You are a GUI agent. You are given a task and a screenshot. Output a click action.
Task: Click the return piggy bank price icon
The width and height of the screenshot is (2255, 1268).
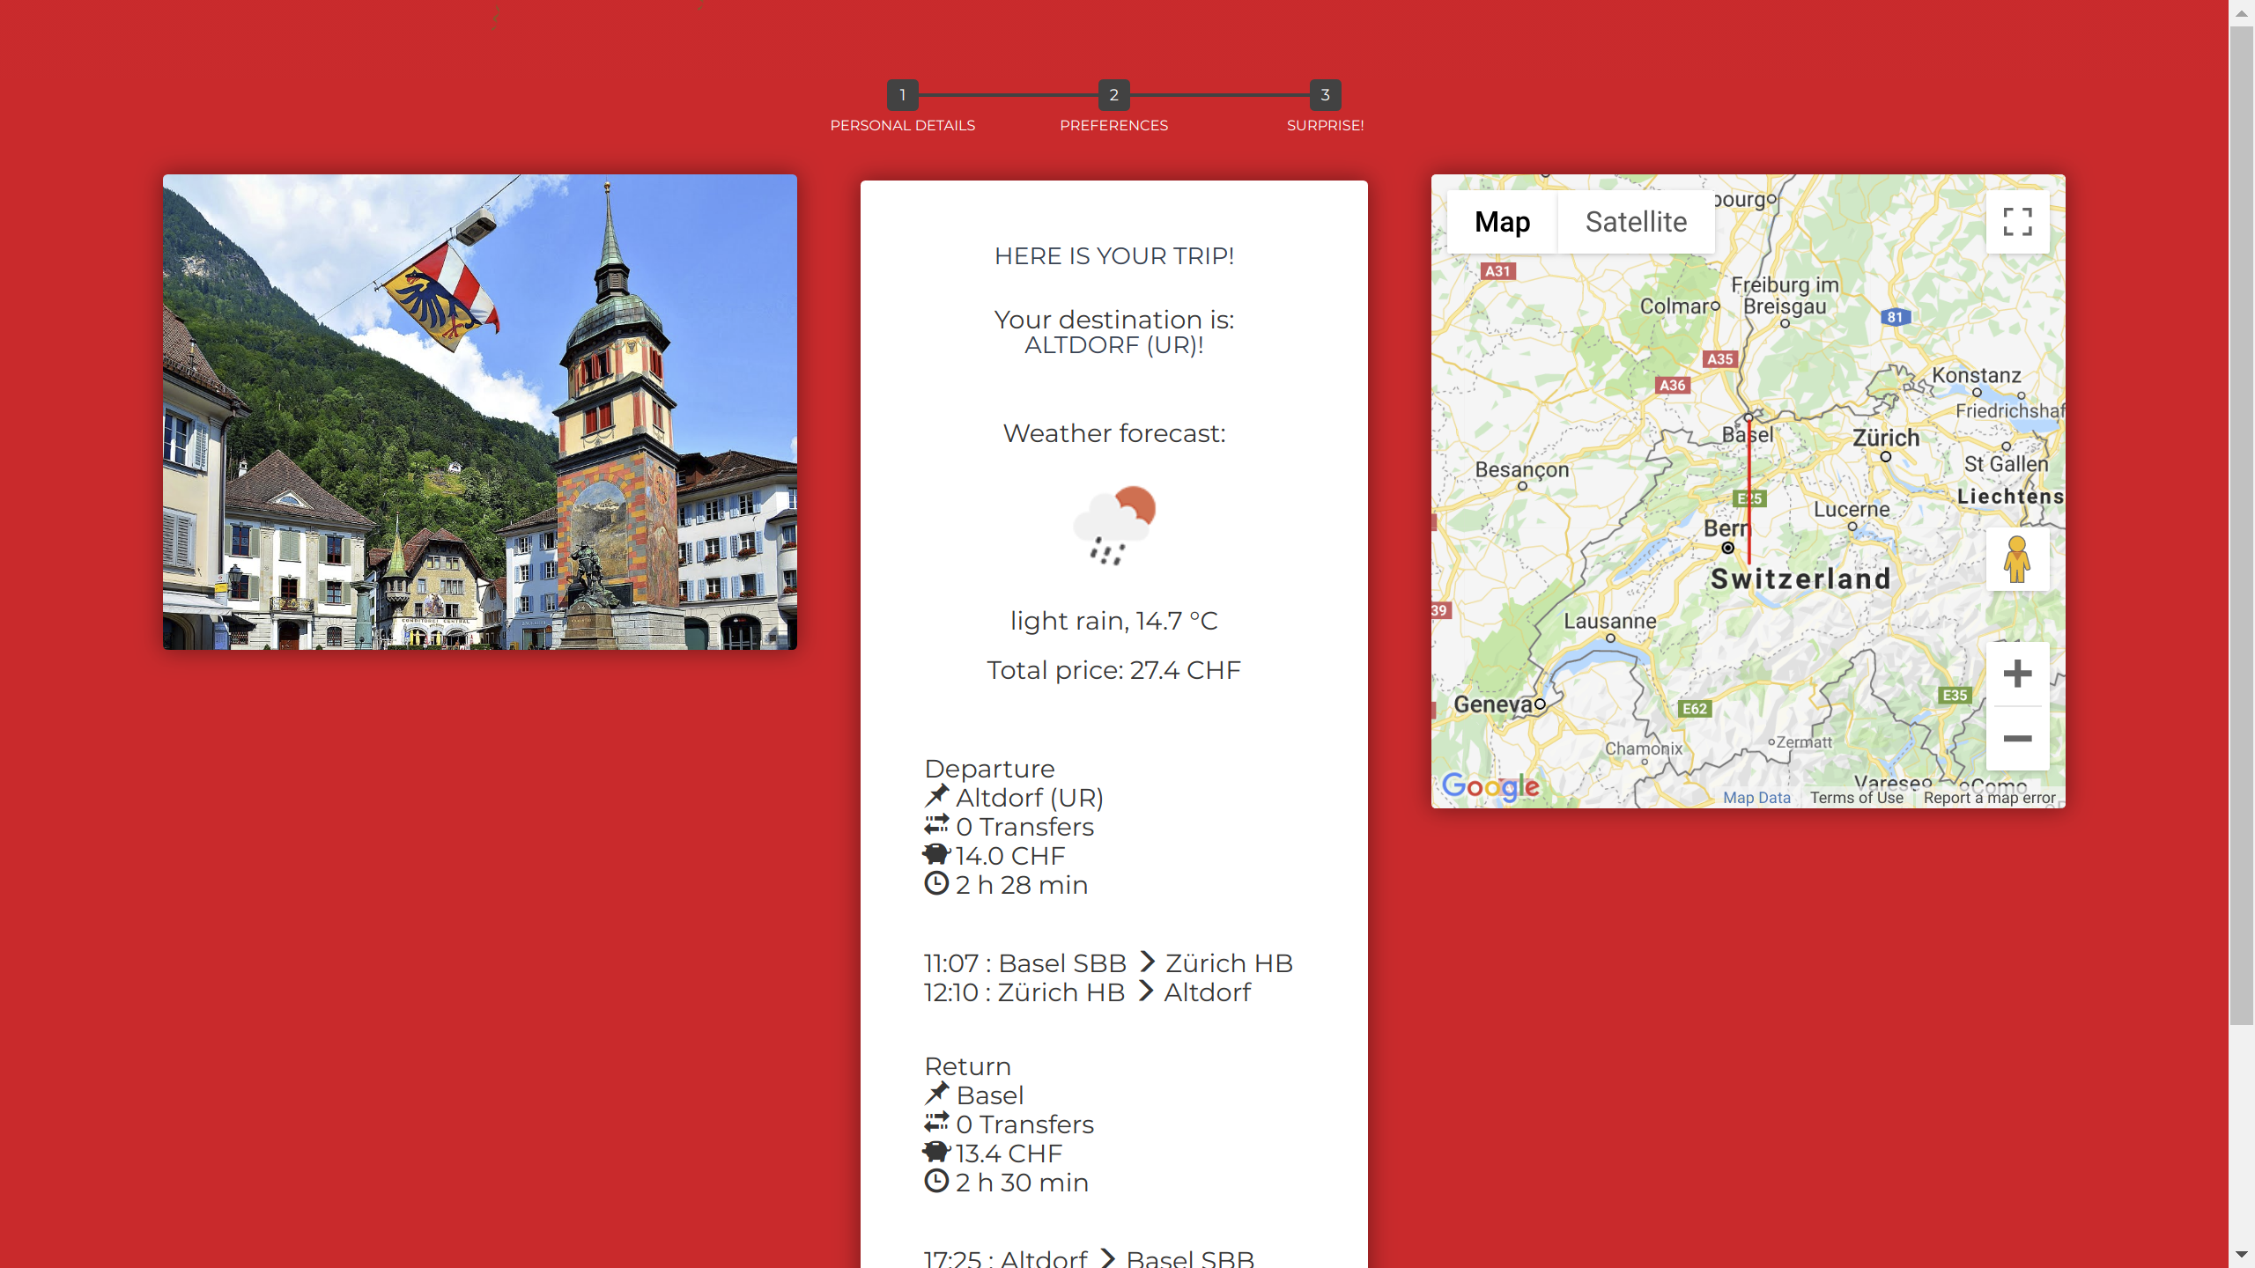tap(936, 1152)
